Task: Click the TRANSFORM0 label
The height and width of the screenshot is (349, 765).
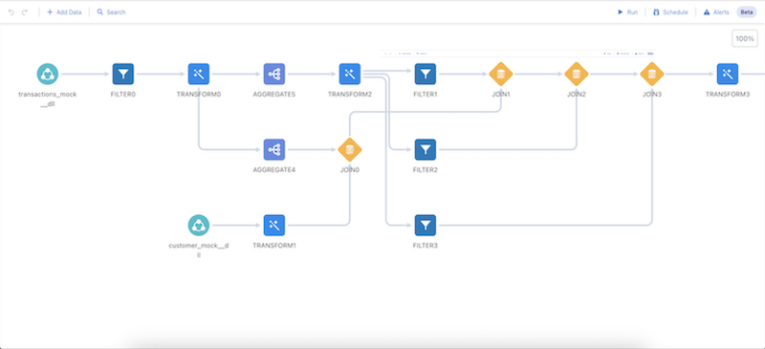Action: [199, 95]
